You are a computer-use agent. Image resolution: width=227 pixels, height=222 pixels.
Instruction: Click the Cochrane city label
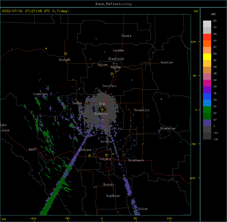(x=85, y=150)
